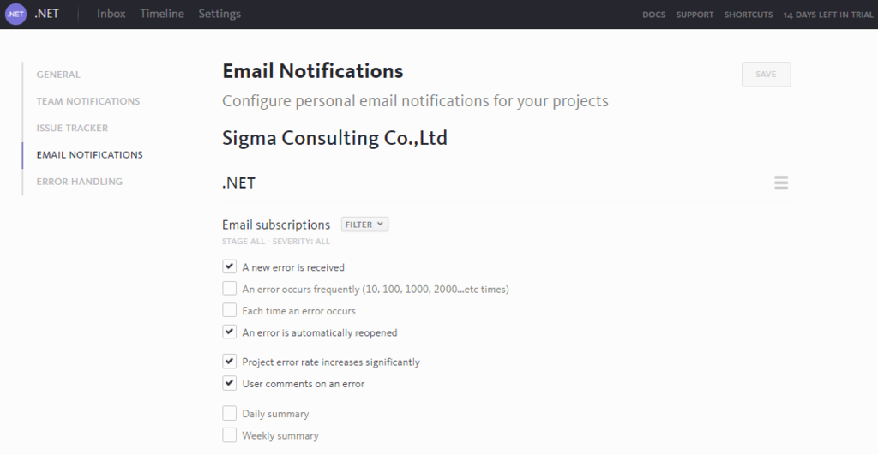Open the Inbox tab
878x455 pixels.
[111, 14]
